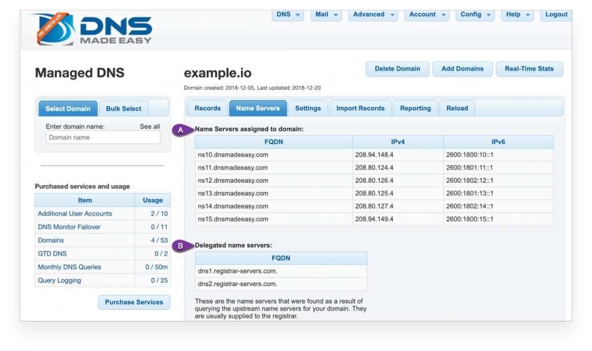Click the Usage column header
Image resolution: width=592 pixels, height=351 pixels.
[x=153, y=200]
